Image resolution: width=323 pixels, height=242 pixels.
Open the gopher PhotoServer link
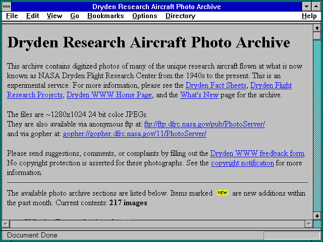pos(135,134)
